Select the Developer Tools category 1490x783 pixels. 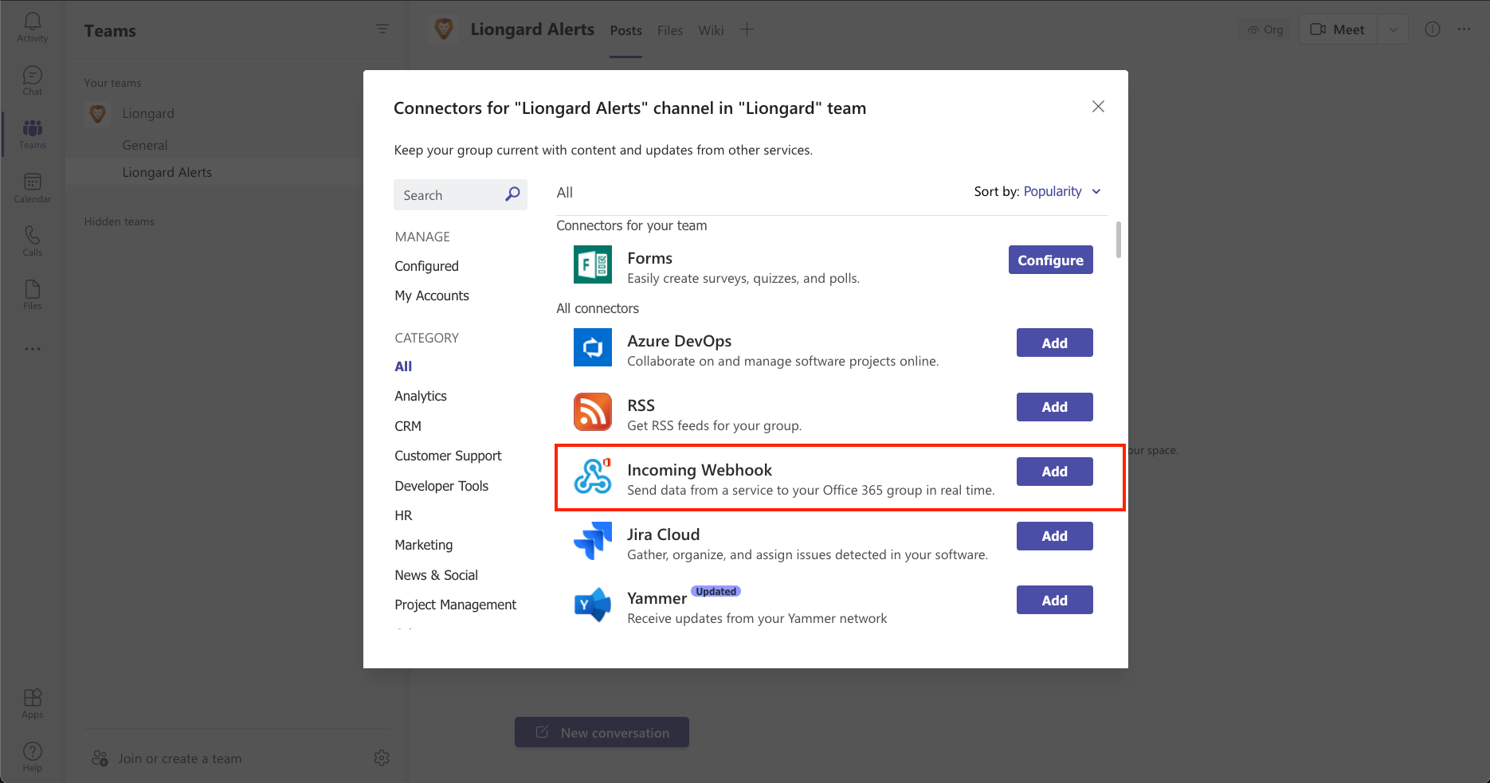tap(441, 486)
